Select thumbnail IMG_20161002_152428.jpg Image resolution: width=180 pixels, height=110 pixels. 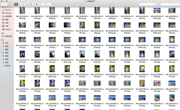coord(172,83)
